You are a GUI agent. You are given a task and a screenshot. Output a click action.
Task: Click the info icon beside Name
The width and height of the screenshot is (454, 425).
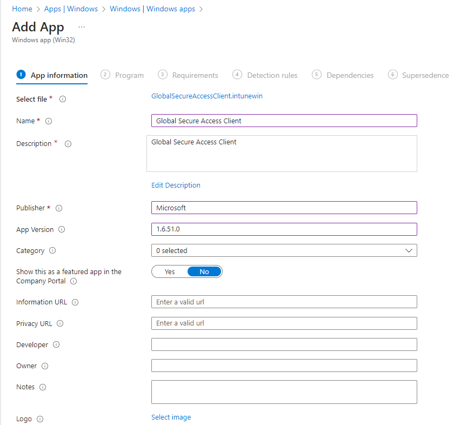tap(49, 121)
